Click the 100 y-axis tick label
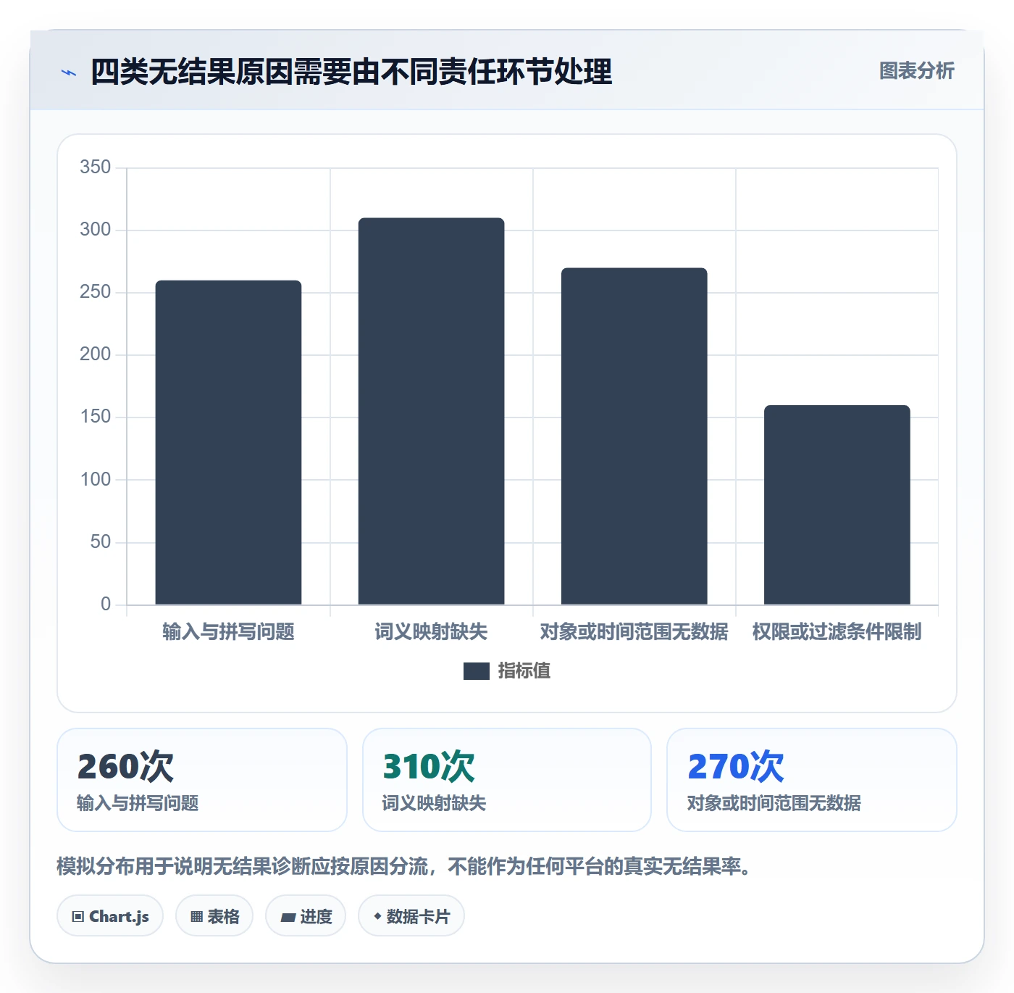This screenshot has width=1014, height=993. 96,479
